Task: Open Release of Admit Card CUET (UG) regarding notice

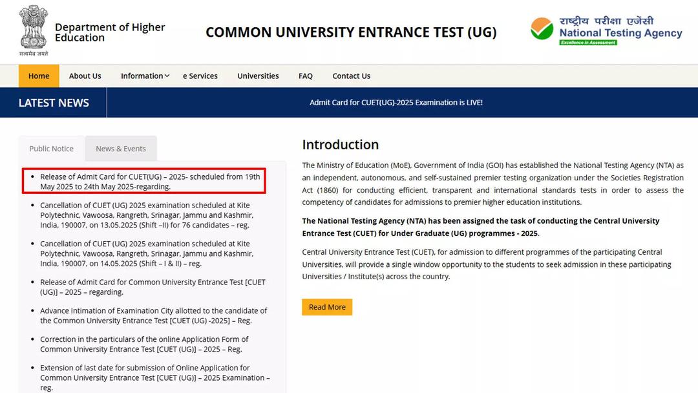Action: click(x=153, y=287)
